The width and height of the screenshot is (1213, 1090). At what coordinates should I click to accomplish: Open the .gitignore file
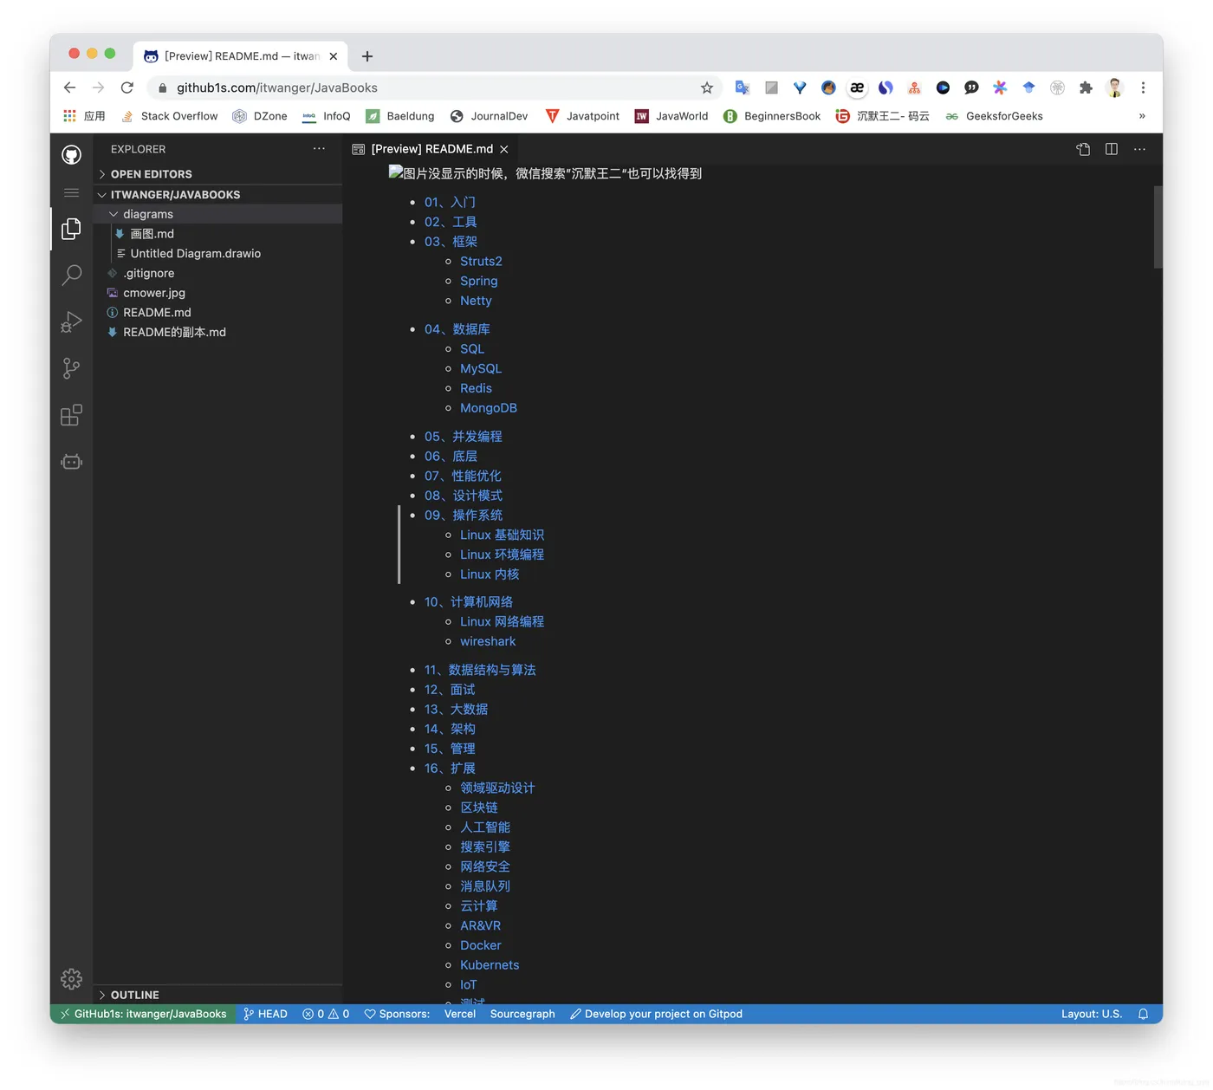(217, 273)
